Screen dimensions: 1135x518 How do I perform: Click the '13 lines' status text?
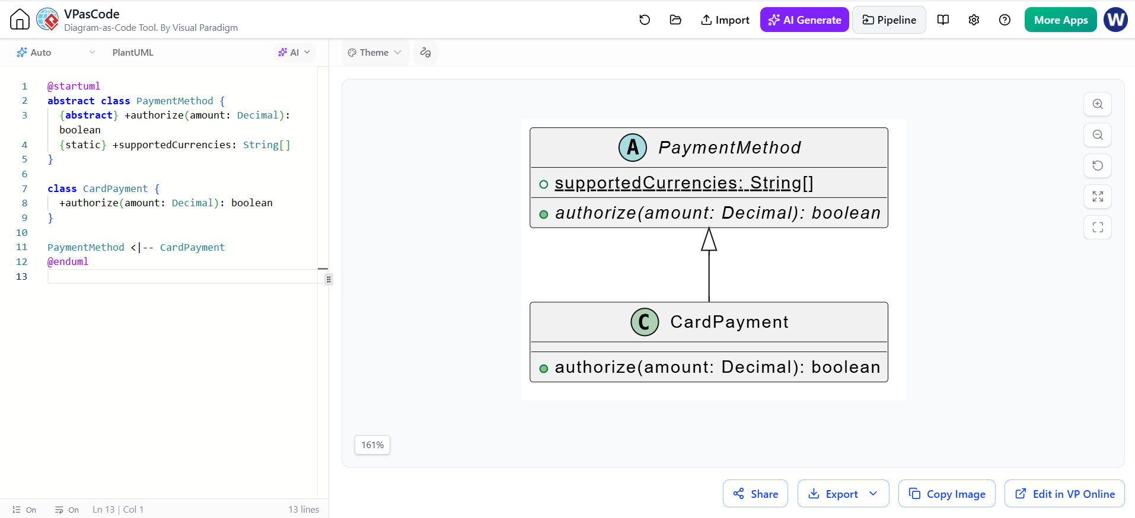304,509
